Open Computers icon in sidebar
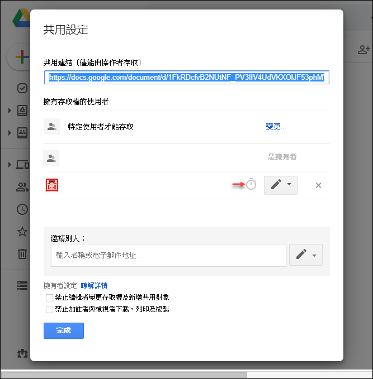Screen dimensions: 373x379 tap(22, 165)
